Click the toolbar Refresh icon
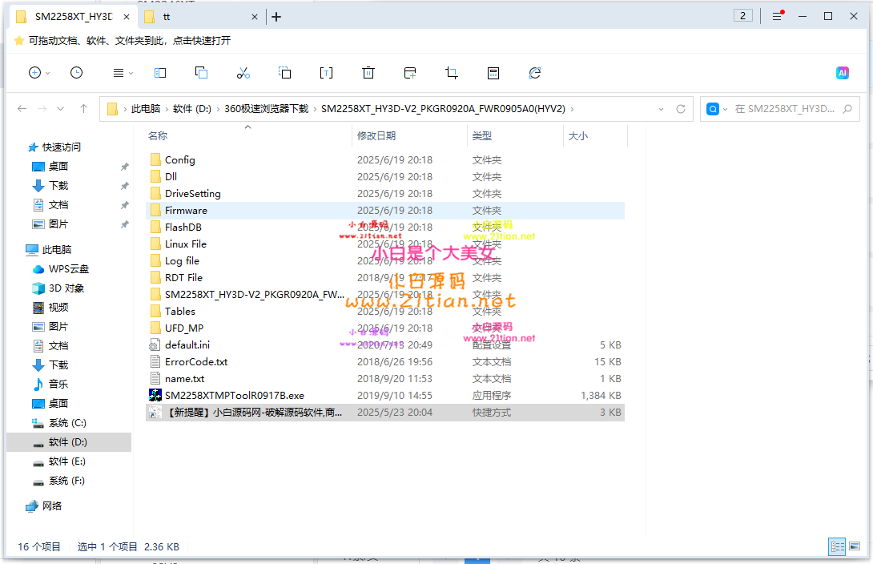Screen dimensions: 873x564 [x=535, y=72]
